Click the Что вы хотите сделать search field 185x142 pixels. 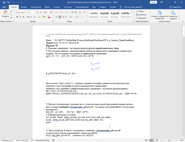point(133,7)
